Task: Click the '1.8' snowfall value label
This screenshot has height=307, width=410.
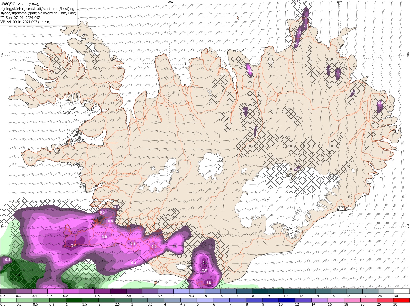Action: click(209, 283)
